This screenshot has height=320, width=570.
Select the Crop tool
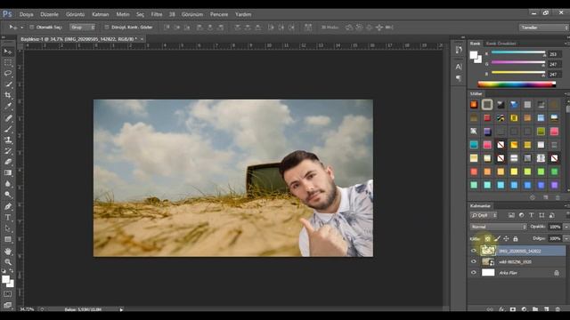point(8,95)
